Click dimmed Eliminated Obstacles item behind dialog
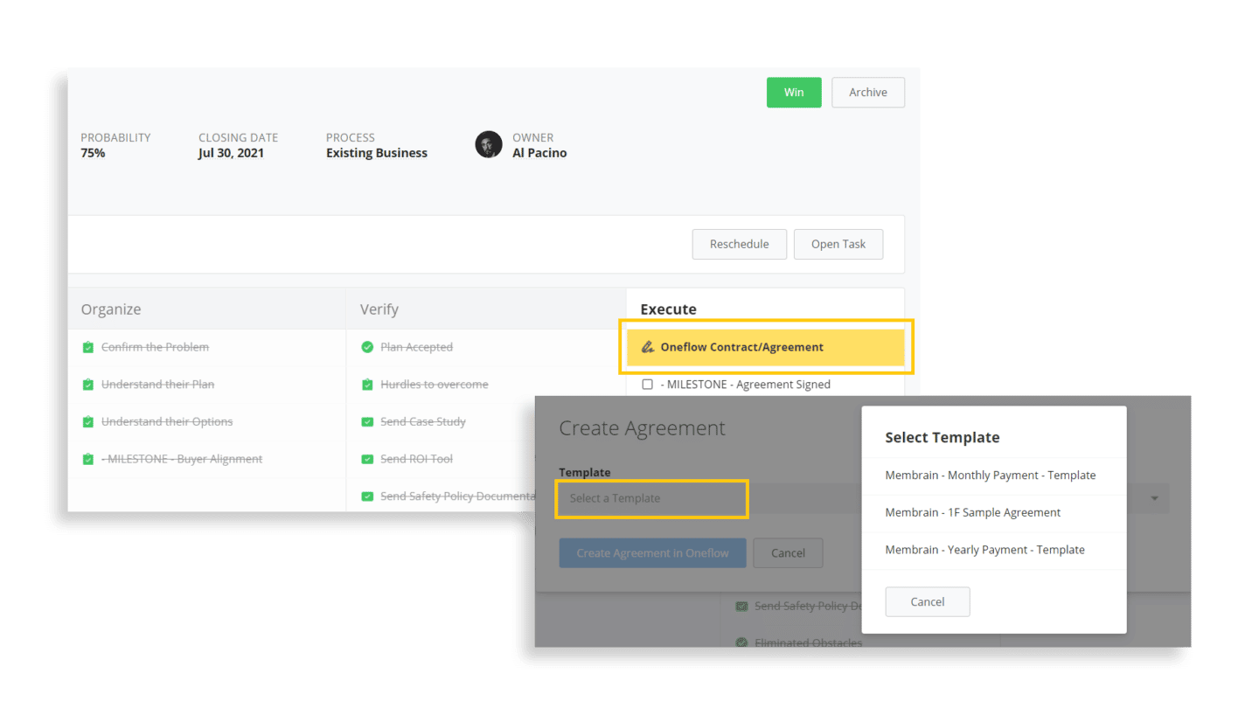Screen dimensions: 1259x715 [x=808, y=642]
